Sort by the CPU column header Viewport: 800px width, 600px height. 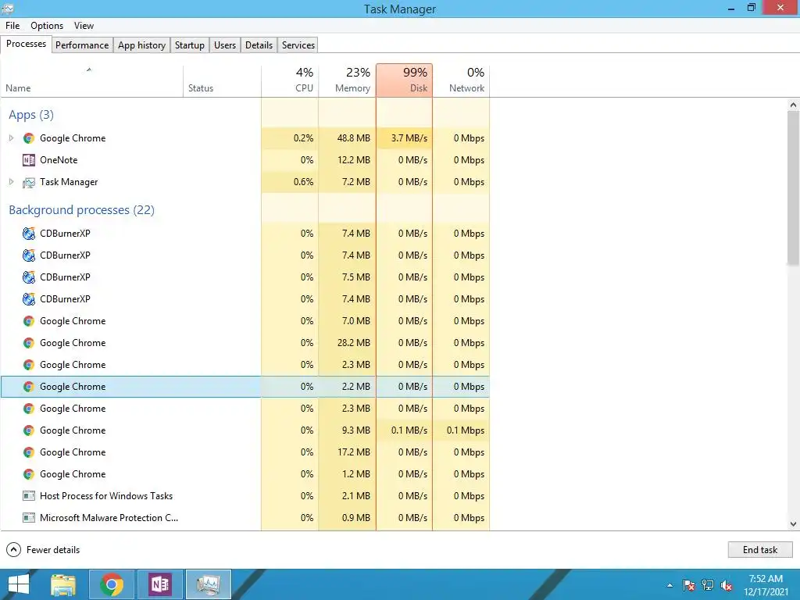click(290, 80)
